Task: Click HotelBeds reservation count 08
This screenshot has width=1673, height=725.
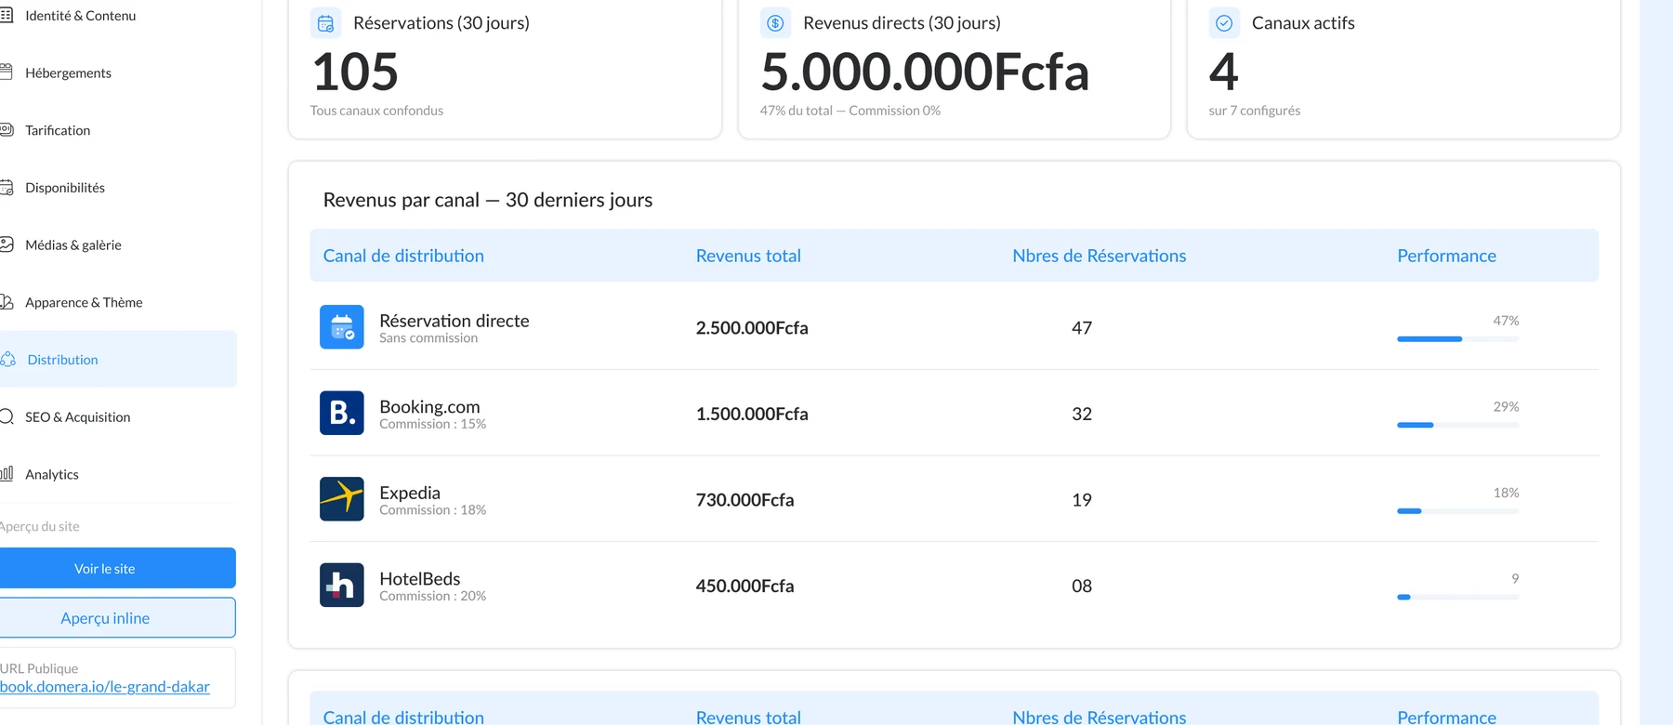Action: coord(1082,586)
